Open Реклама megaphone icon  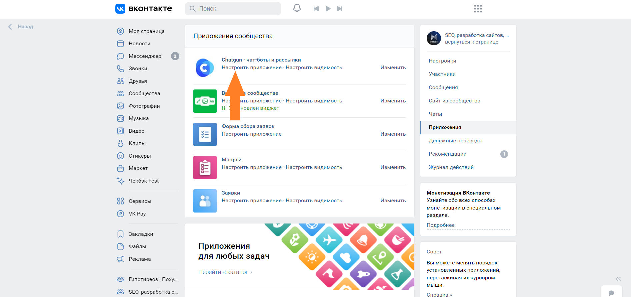[x=120, y=259]
